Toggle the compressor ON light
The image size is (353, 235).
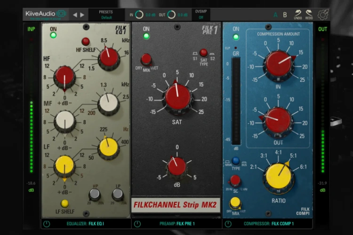[x=236, y=37]
